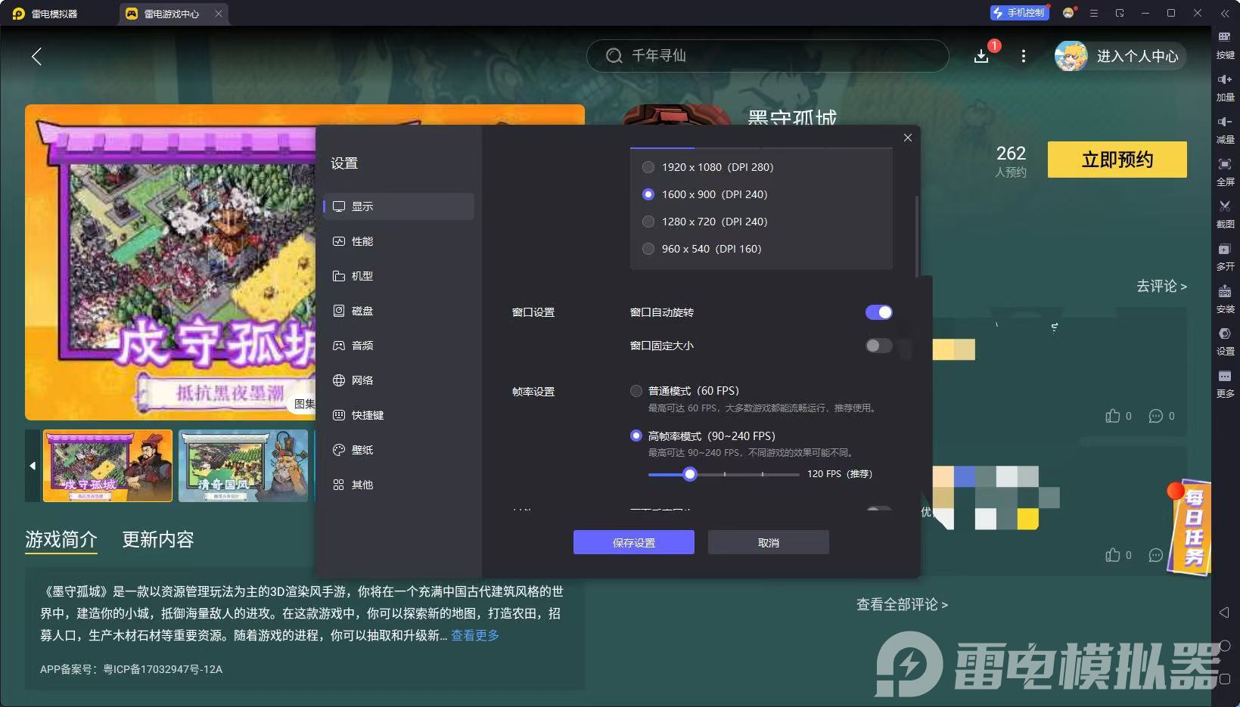Open the 按键 keymapping tool in the sidebar
The height and width of the screenshot is (707, 1240).
click(x=1225, y=44)
